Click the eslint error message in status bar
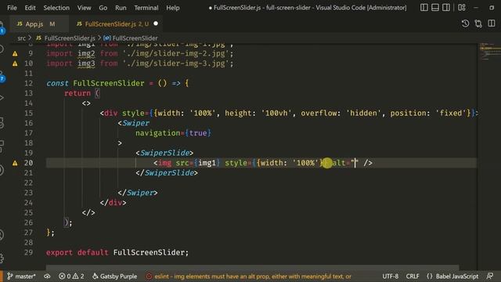 point(249,277)
